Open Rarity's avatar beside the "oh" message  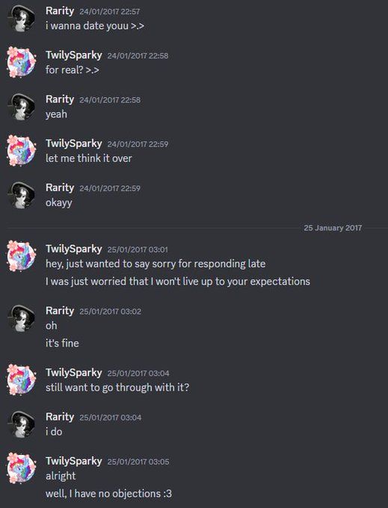coord(22,319)
